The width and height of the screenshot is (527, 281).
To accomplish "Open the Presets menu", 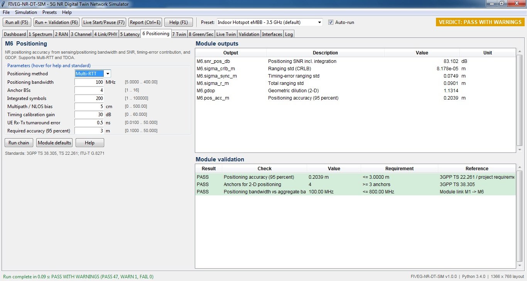I will 49,12.
